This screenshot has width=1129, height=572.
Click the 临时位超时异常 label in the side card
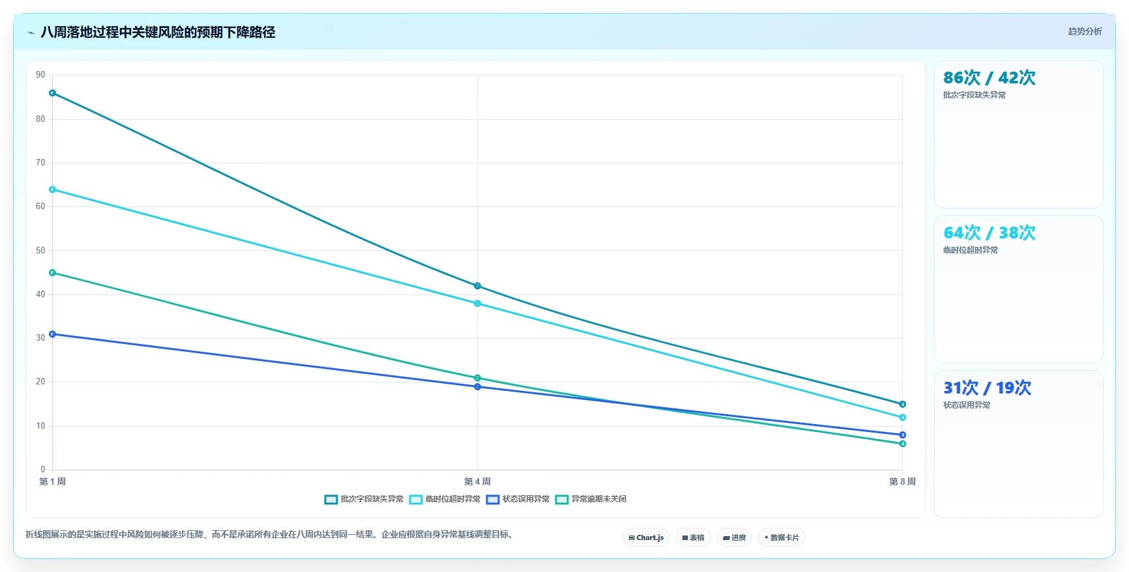tap(970, 250)
